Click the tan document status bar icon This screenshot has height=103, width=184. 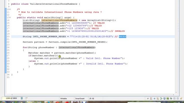[158, 98]
